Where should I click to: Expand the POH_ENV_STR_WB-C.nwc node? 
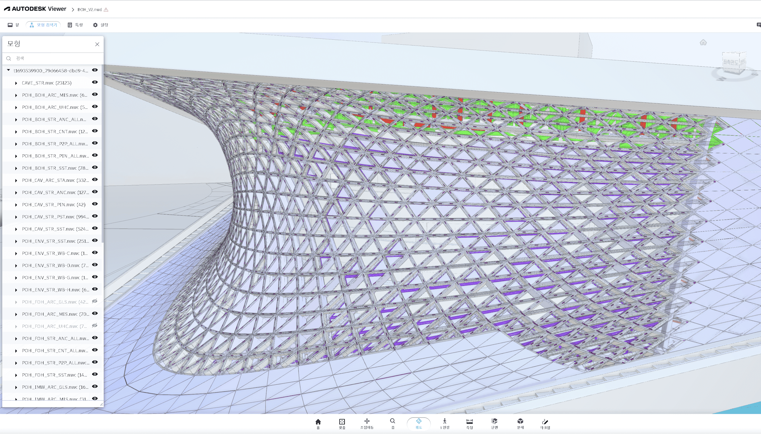[16, 254]
